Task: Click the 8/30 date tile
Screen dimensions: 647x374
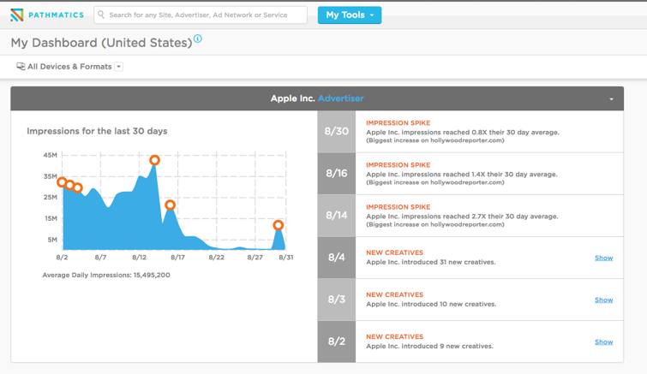Action: 336,132
